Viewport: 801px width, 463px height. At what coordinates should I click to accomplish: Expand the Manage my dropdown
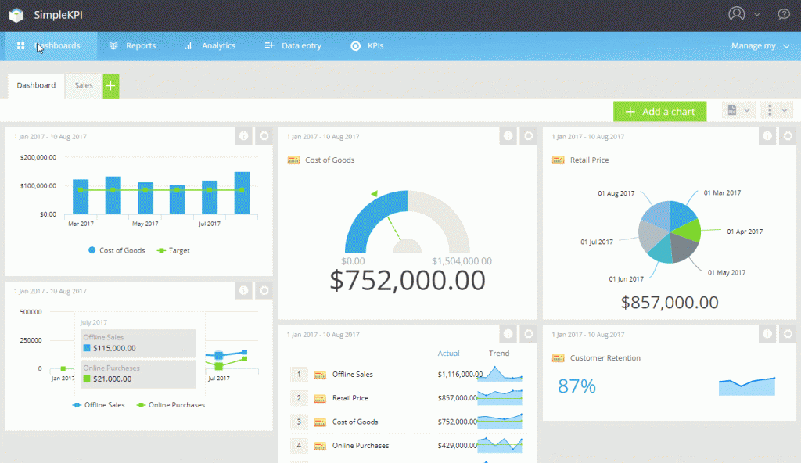coord(760,46)
